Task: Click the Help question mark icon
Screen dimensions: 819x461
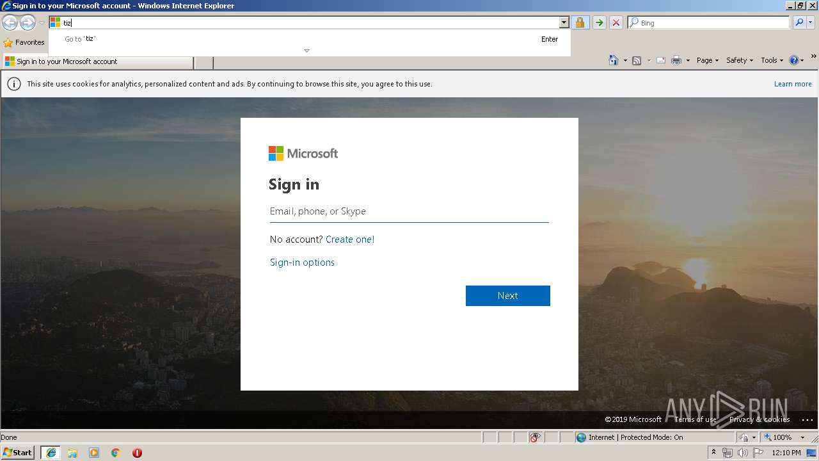Action: (794, 60)
